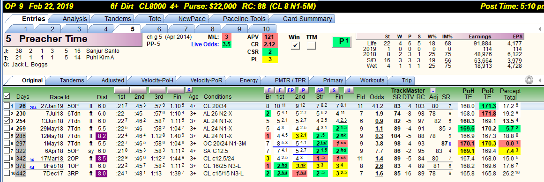Screen dimensions: 544x182
Task: Uncheck paceline 3 checkbox for 13Jun18
Action: (x=7, y=120)
